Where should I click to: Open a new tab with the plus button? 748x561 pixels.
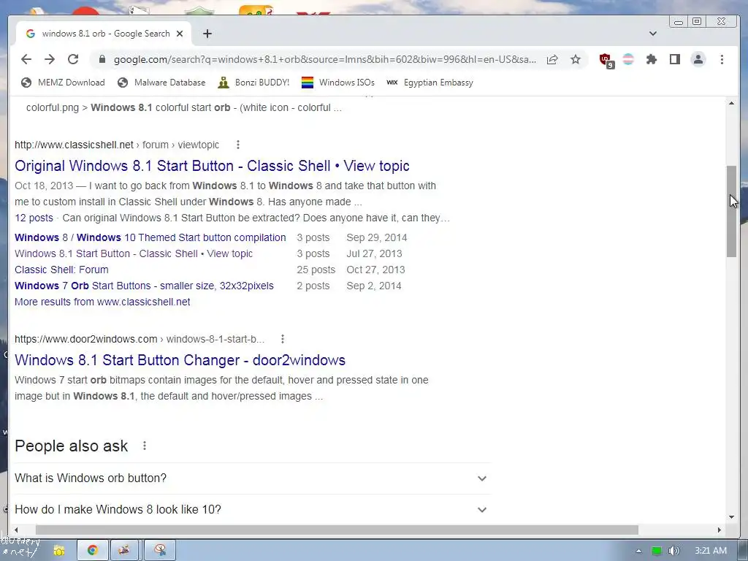tap(207, 34)
